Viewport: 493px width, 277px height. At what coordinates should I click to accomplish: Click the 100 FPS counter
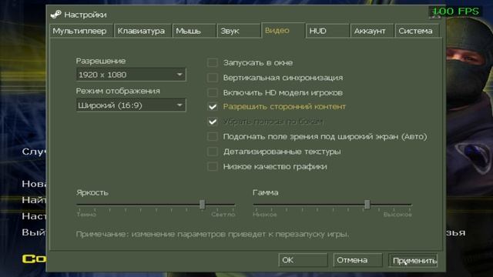(x=455, y=12)
